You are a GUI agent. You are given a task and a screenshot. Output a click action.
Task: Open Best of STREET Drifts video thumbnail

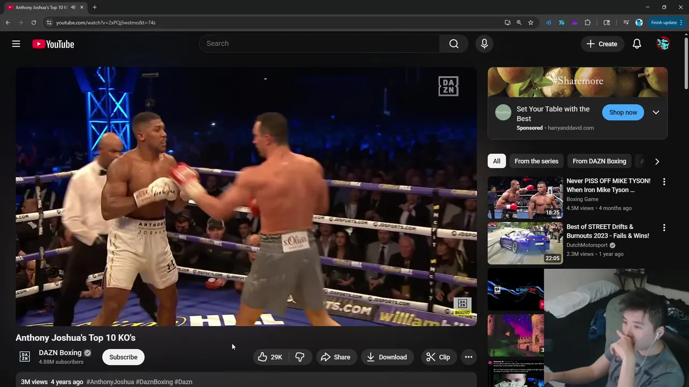pos(525,243)
